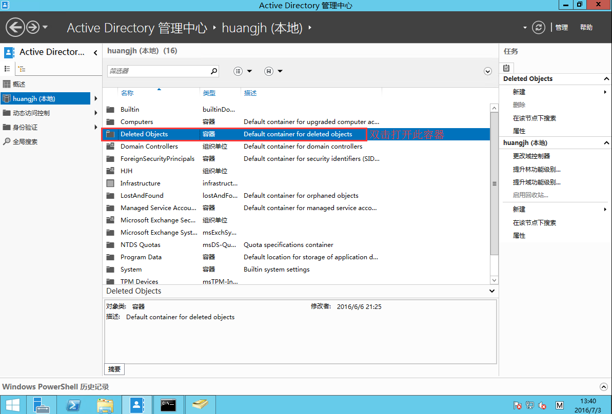The height and width of the screenshot is (414, 612).
Task: Select the Microsoft Exchange System folder icon
Action: [x=110, y=233]
